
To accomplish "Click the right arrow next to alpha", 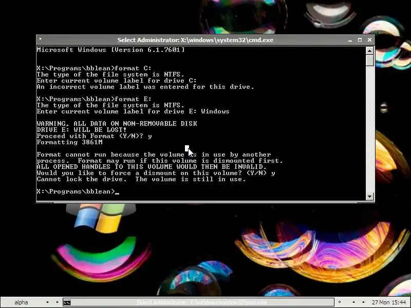I will 57,302.
